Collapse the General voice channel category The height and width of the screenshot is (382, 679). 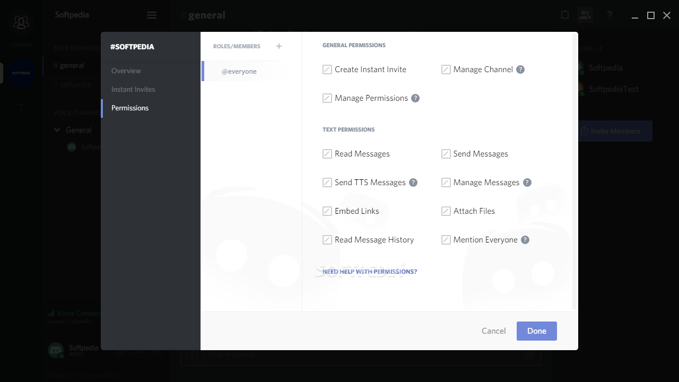click(57, 130)
